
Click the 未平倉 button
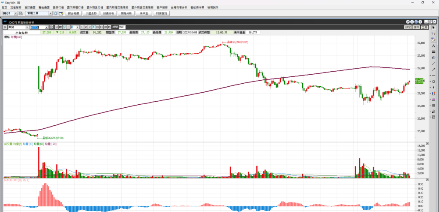tap(144, 14)
